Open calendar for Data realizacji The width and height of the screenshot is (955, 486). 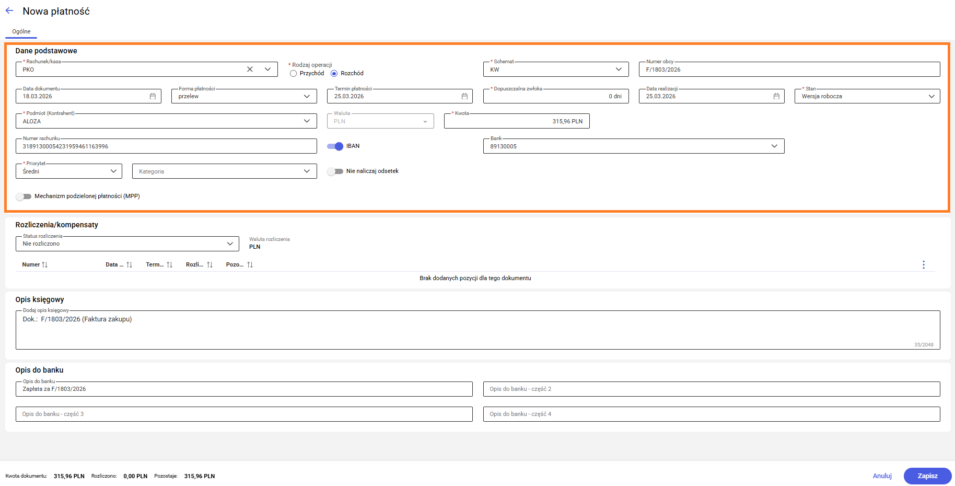pyautogui.click(x=776, y=96)
